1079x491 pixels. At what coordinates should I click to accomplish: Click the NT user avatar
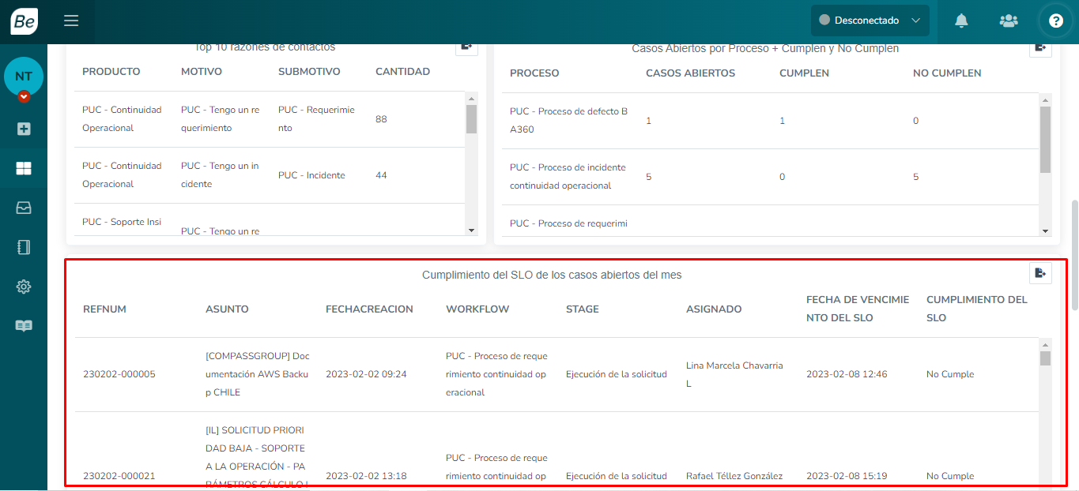pos(24,76)
